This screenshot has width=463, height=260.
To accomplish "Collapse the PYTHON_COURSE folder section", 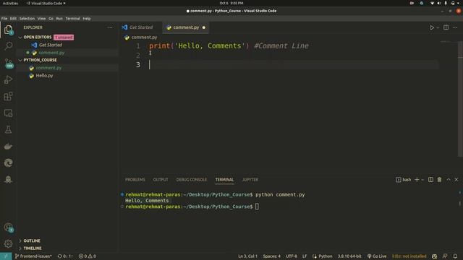I will pos(41,60).
